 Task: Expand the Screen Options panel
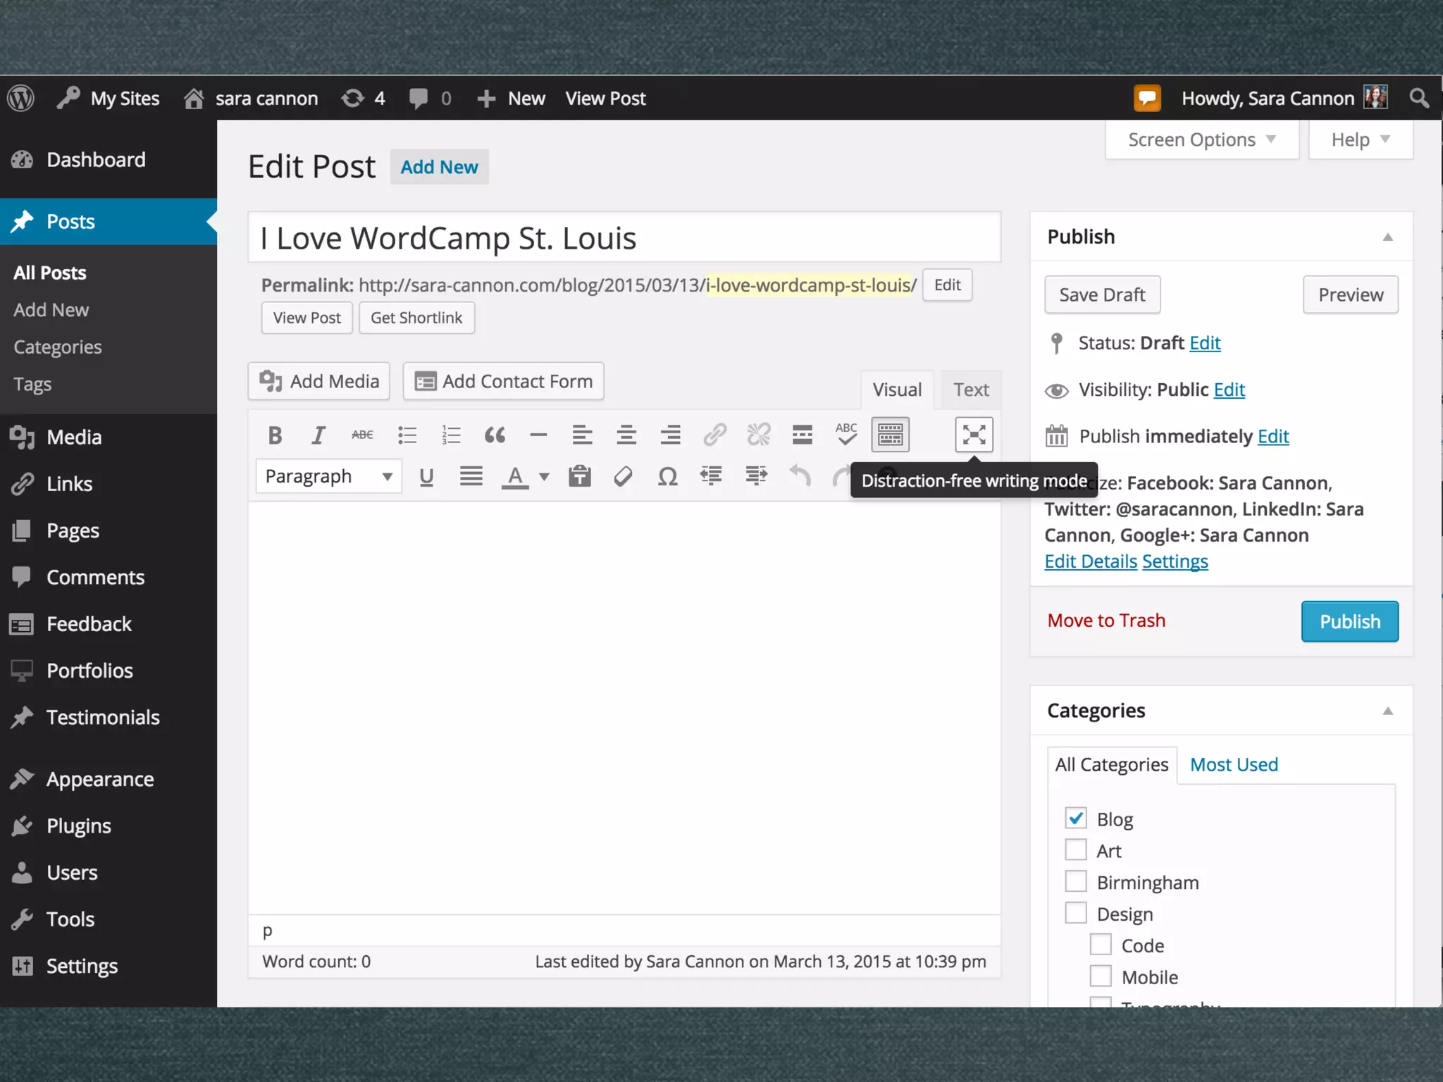tap(1201, 139)
